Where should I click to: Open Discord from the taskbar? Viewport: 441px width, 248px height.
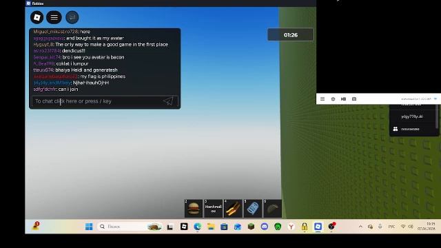[x=265, y=227]
